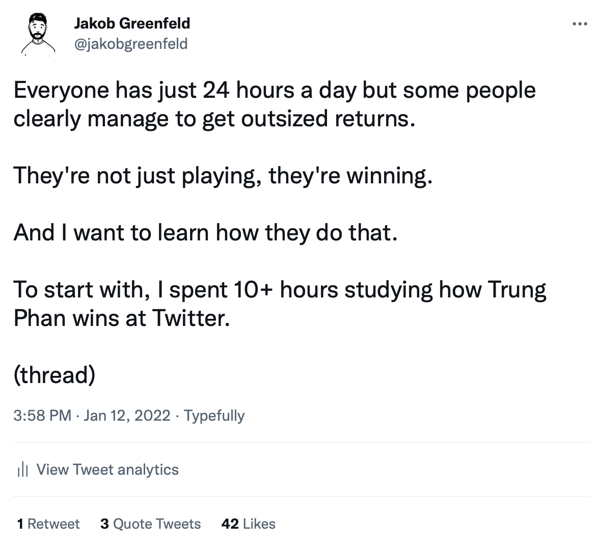
Task: Show the Likes list
Action: tap(259, 524)
